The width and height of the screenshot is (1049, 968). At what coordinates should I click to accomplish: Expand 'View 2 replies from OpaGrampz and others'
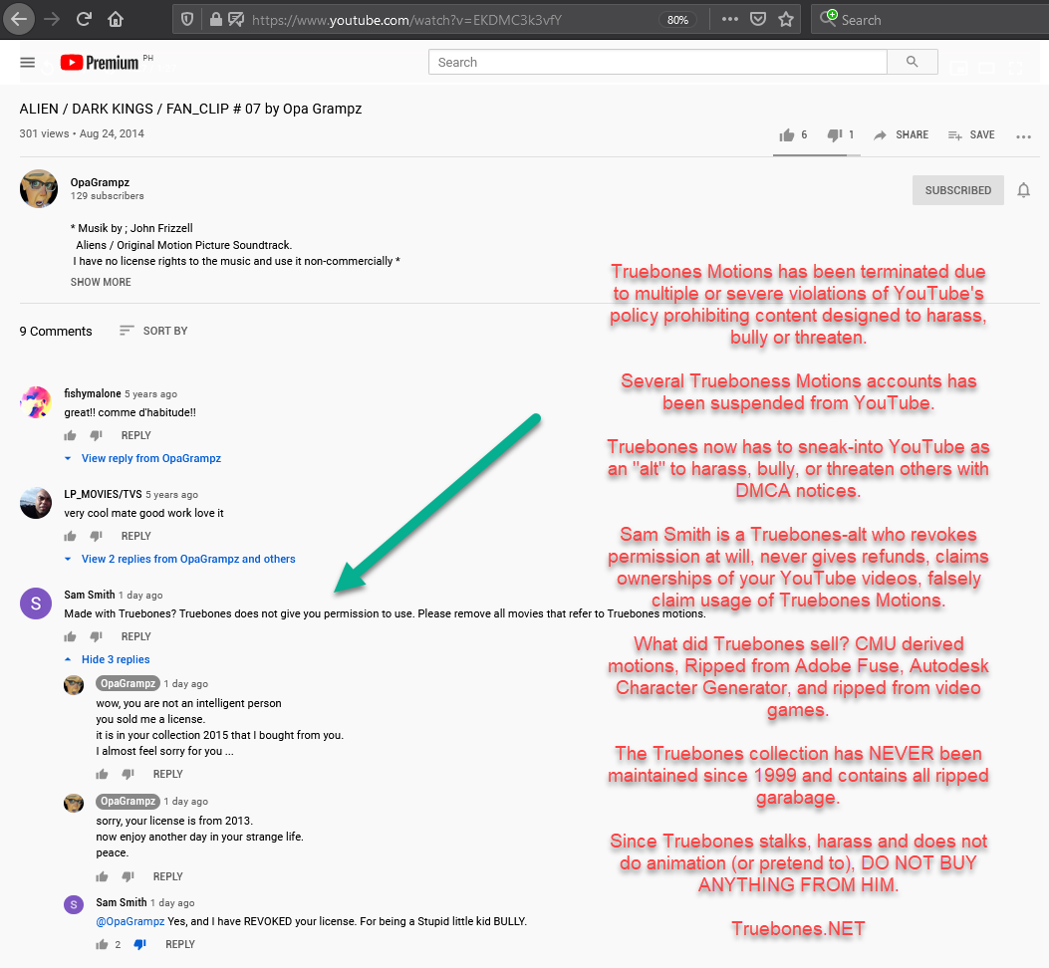(x=188, y=559)
